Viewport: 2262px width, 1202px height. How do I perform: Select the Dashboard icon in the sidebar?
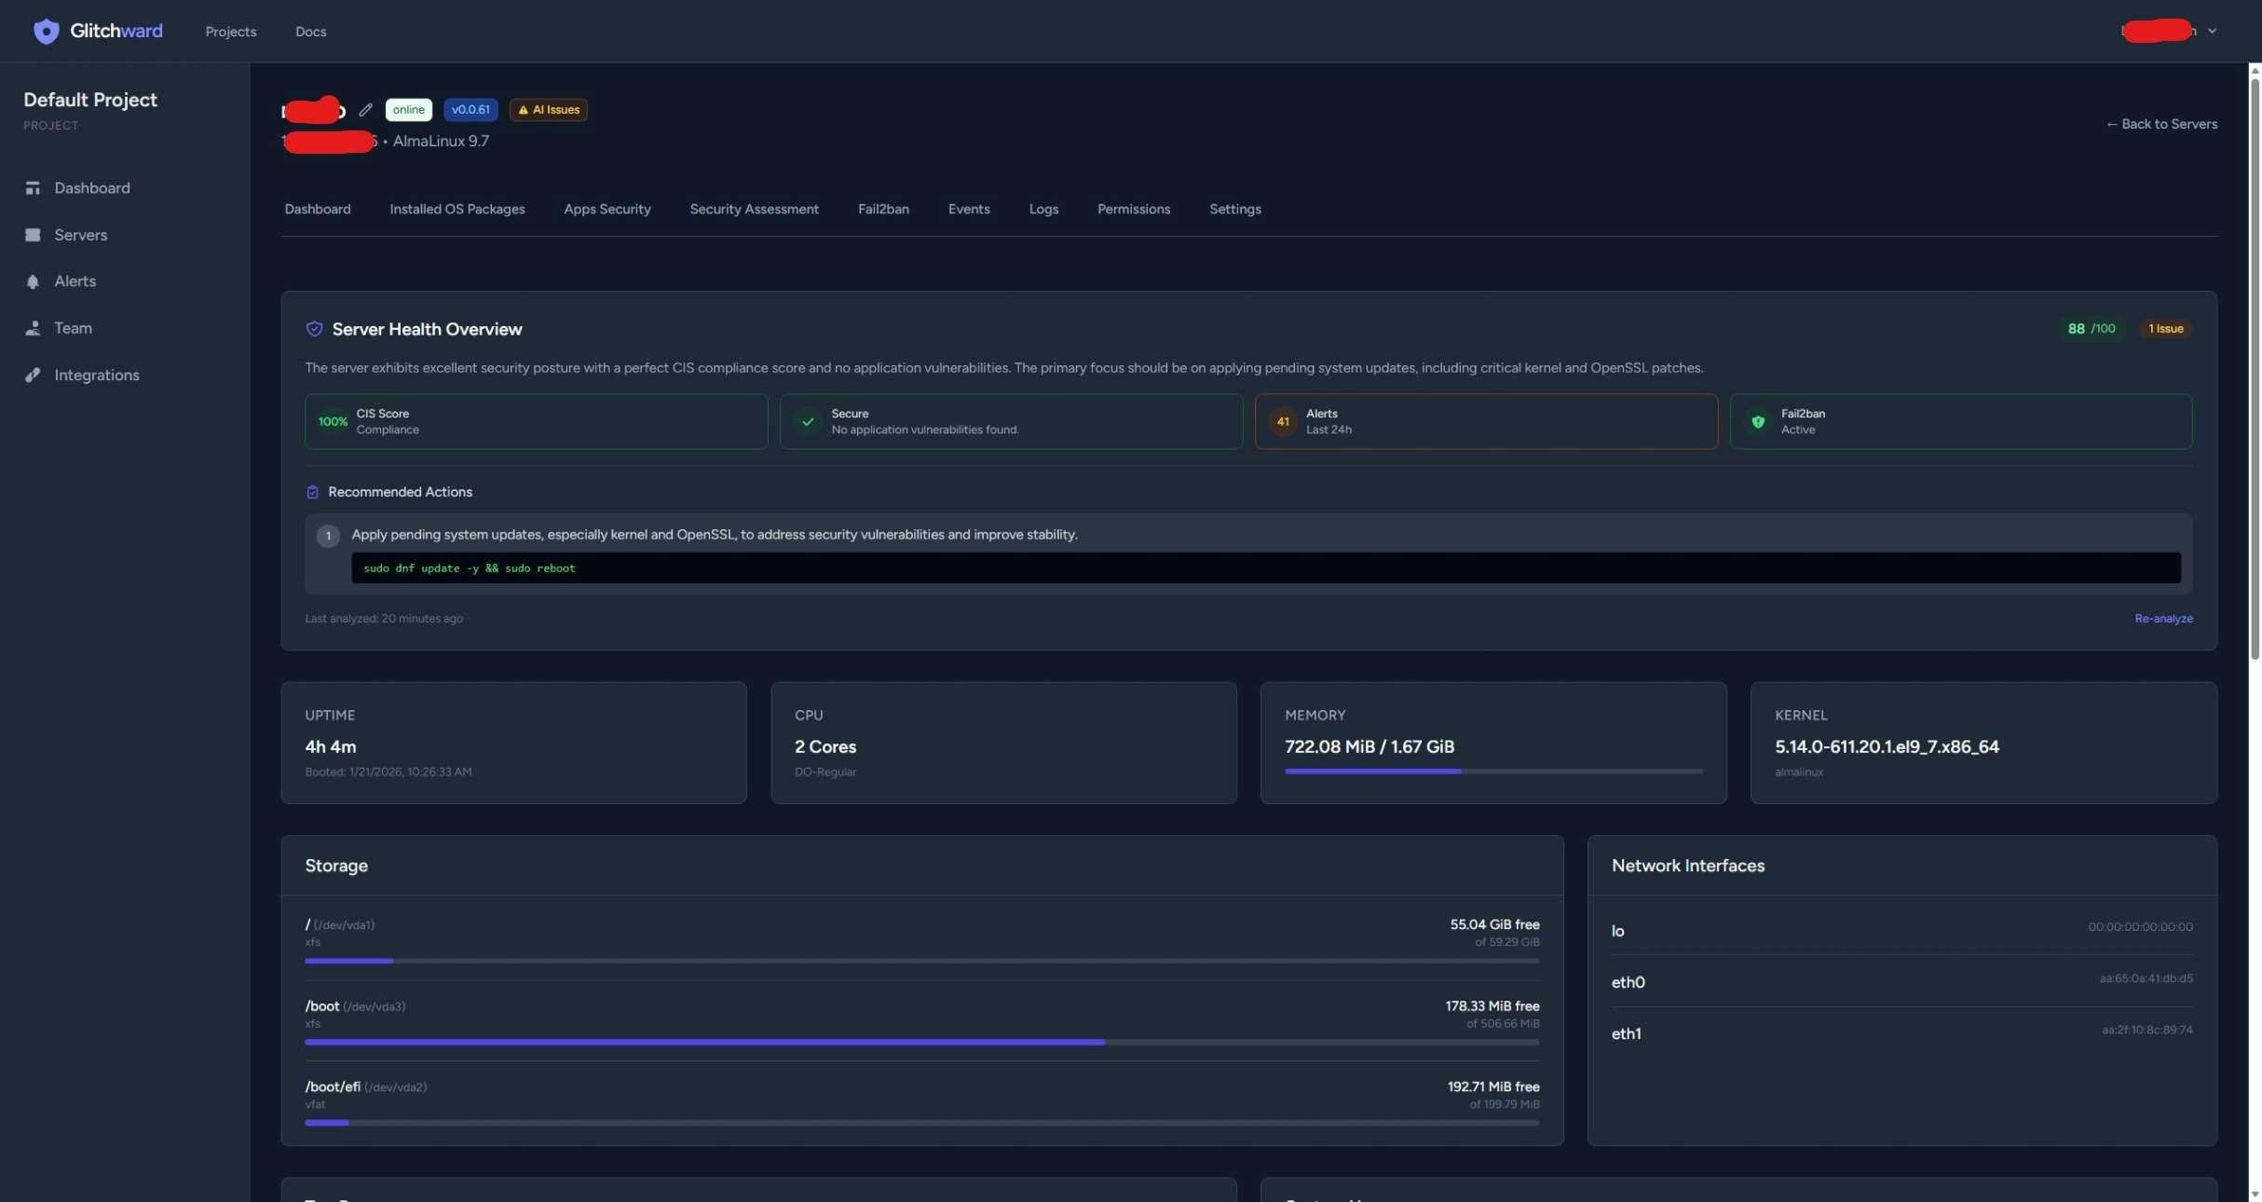click(x=34, y=187)
